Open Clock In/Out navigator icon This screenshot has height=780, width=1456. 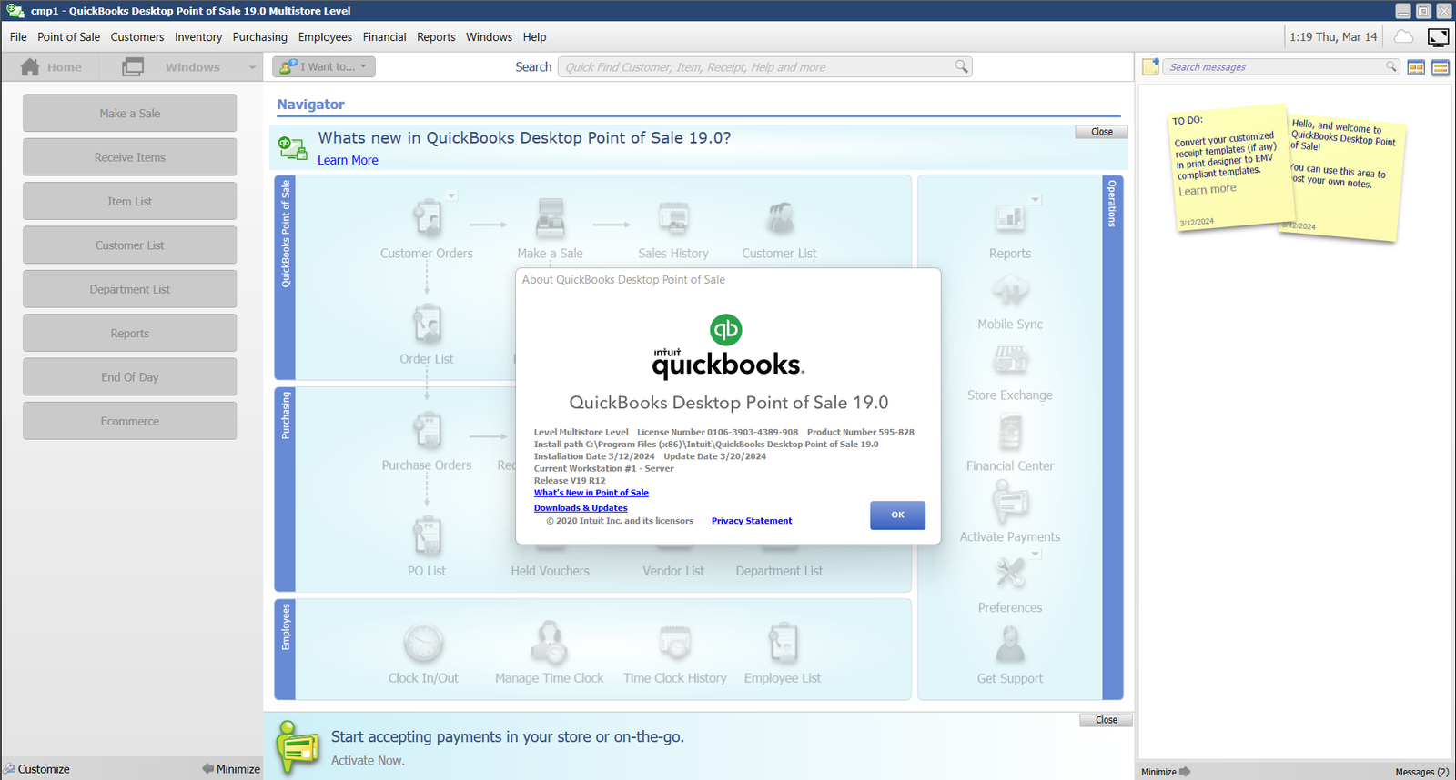click(x=423, y=643)
